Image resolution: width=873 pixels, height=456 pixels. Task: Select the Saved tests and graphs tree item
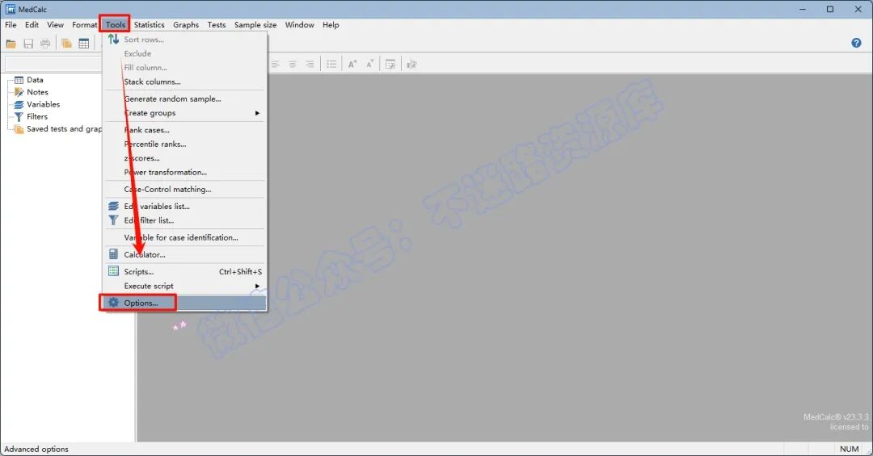click(64, 129)
